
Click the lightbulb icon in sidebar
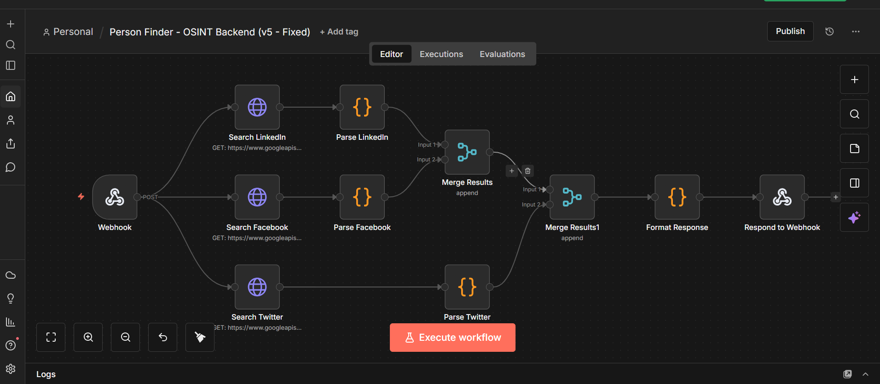point(11,298)
